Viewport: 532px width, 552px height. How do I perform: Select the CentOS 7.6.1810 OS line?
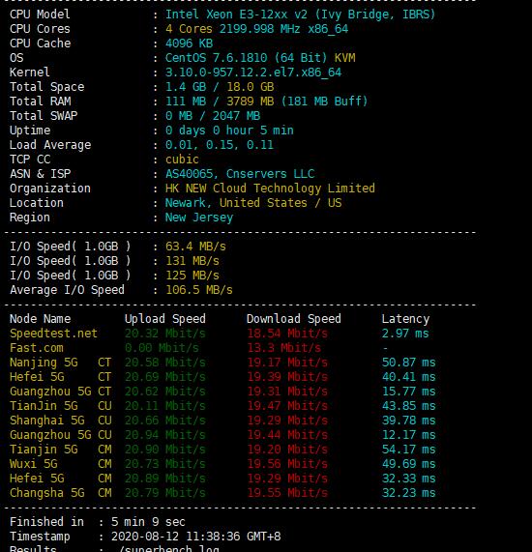pyautogui.click(x=260, y=58)
